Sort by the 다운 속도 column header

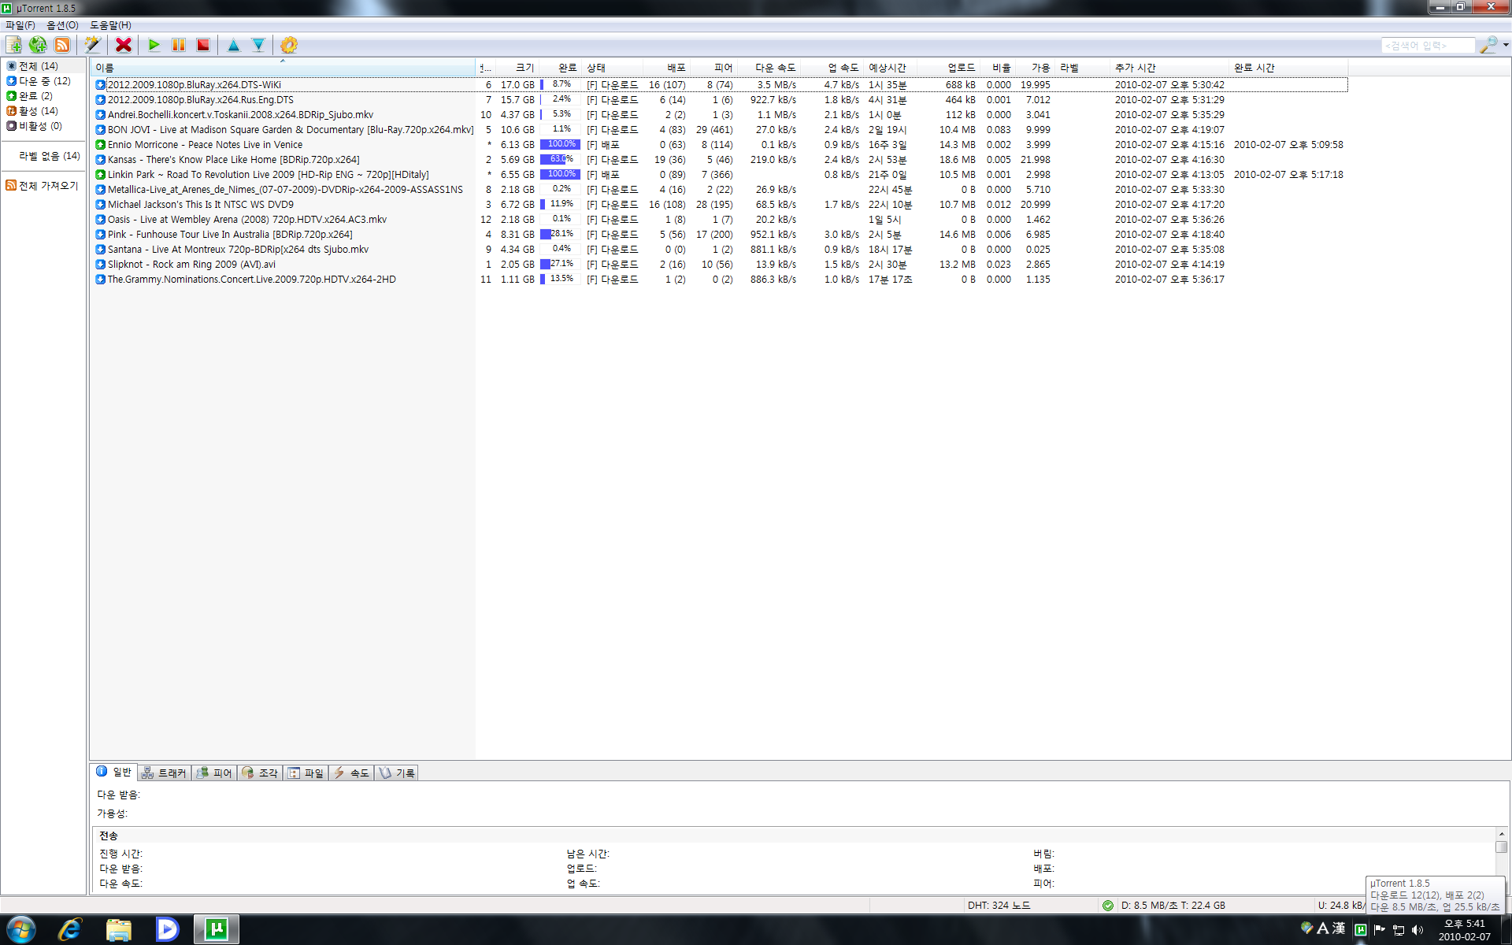pos(769,68)
